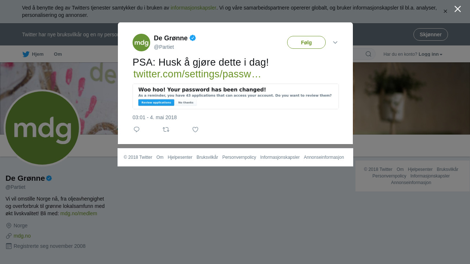Open the Om navigation item
This screenshot has height=264, width=470.
[58, 54]
